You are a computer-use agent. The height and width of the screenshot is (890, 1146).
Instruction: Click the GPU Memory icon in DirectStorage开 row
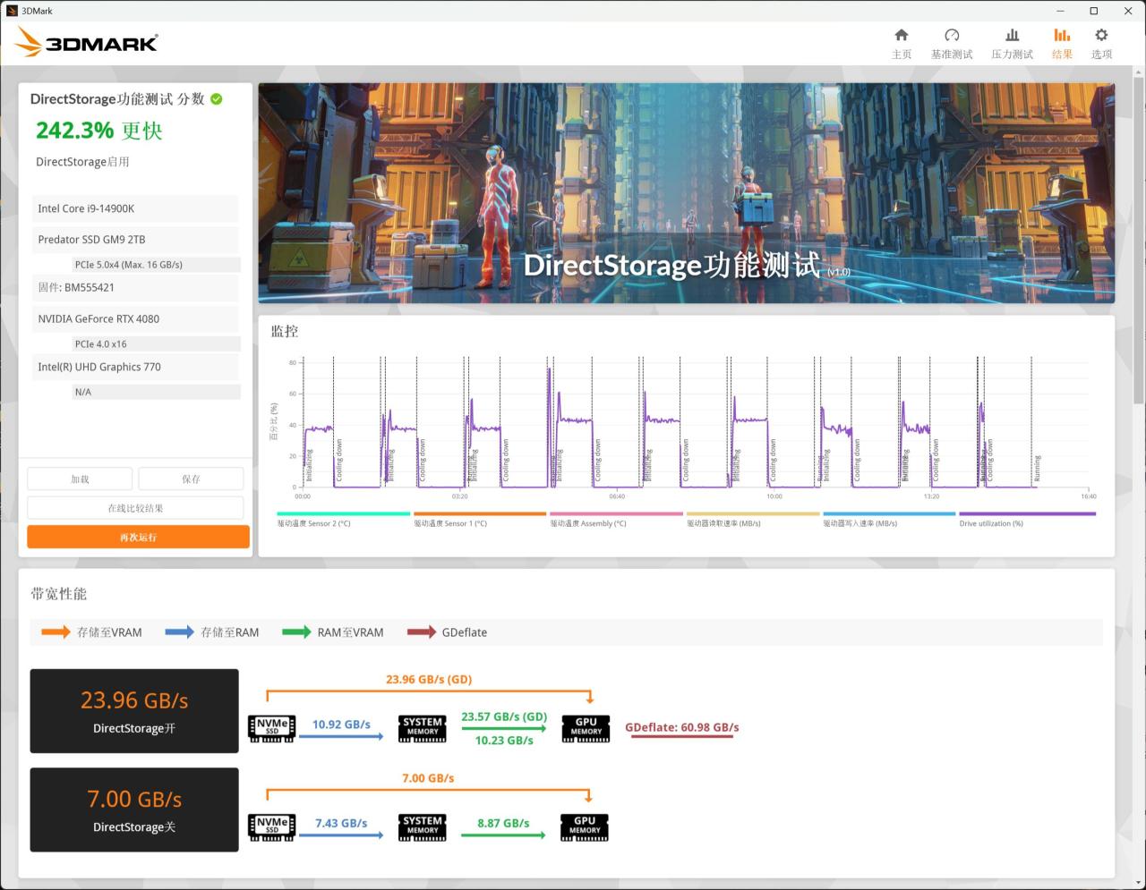(586, 727)
